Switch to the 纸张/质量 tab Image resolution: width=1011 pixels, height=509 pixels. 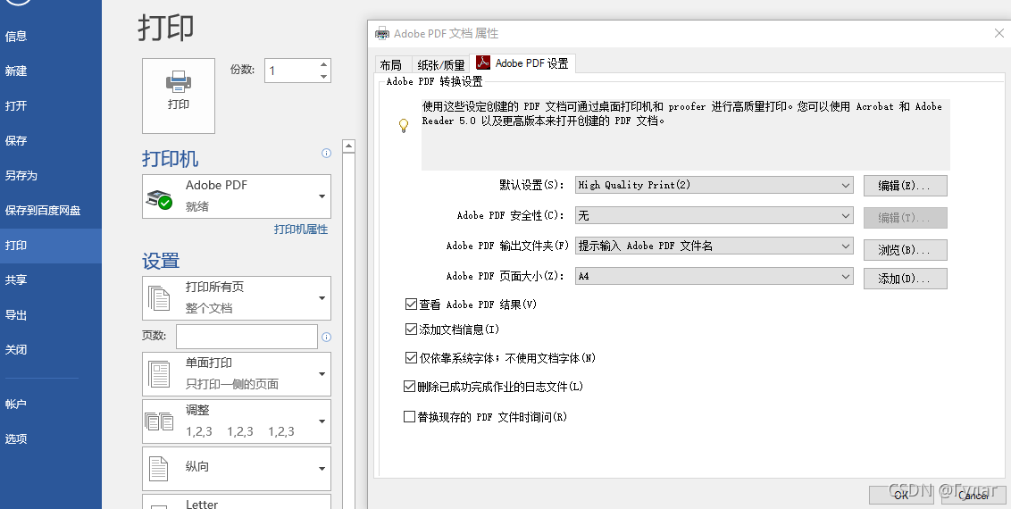441,65
